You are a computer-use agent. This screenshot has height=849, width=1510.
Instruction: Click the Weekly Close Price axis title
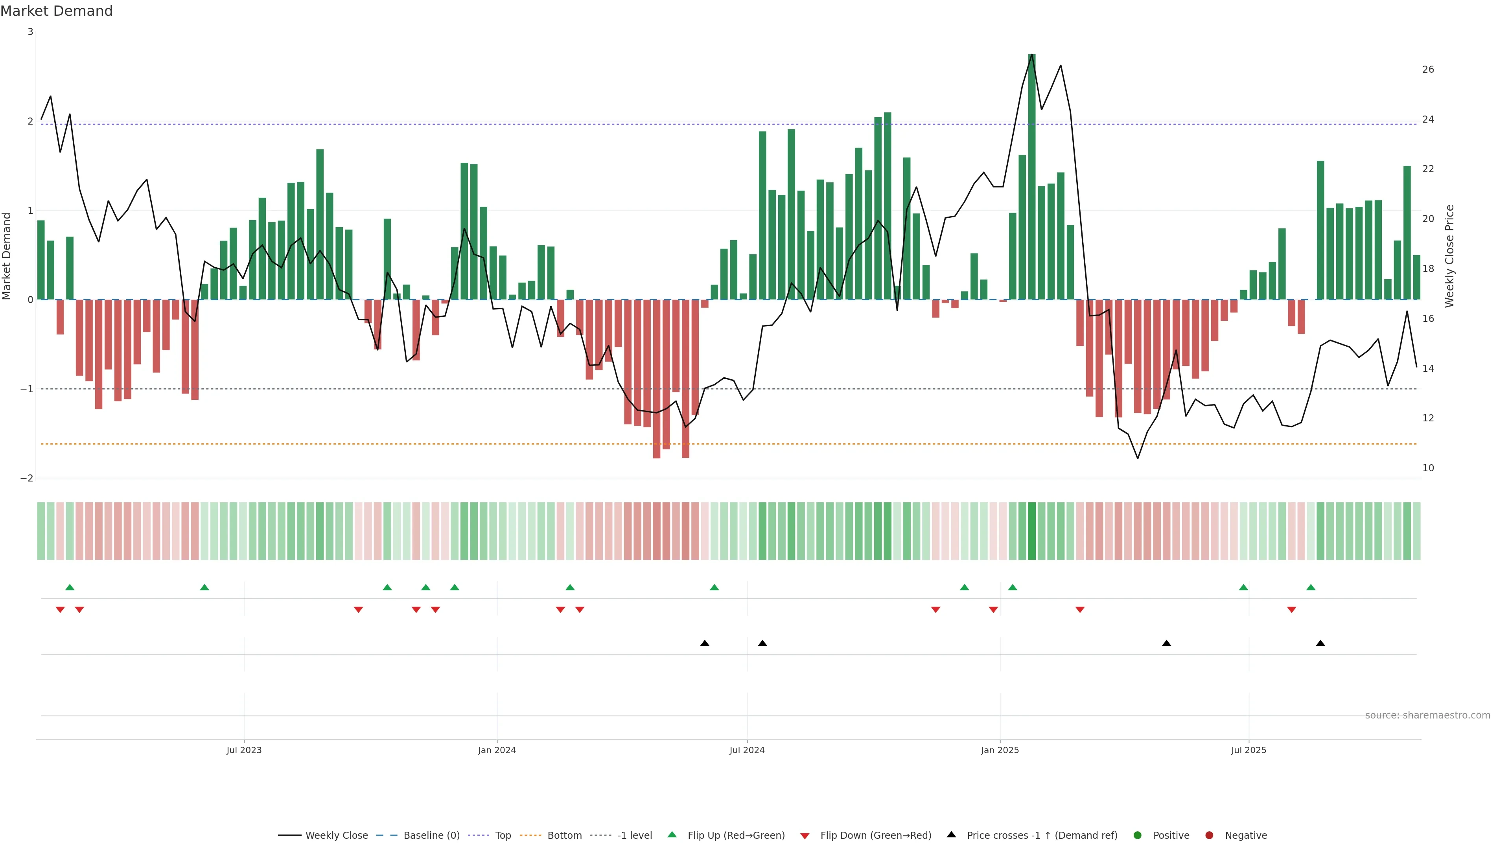1449,256
